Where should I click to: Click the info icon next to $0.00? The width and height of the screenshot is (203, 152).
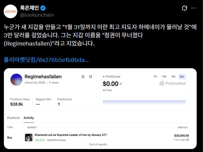coord(121,84)
